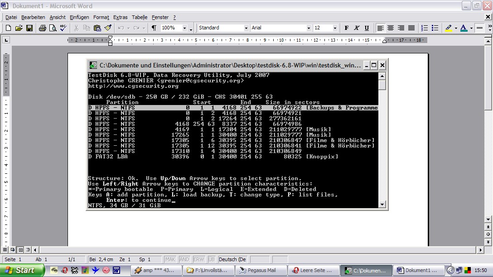Open the Extras menu

pyautogui.click(x=121, y=17)
